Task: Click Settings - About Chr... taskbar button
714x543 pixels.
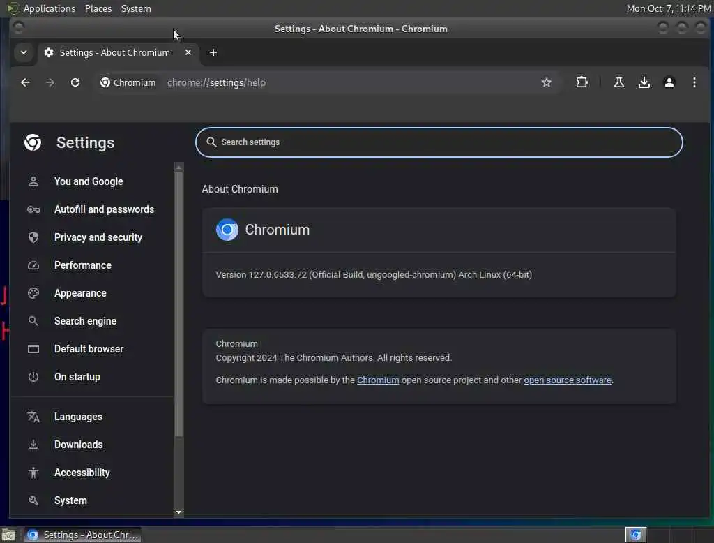Action: (x=82, y=535)
